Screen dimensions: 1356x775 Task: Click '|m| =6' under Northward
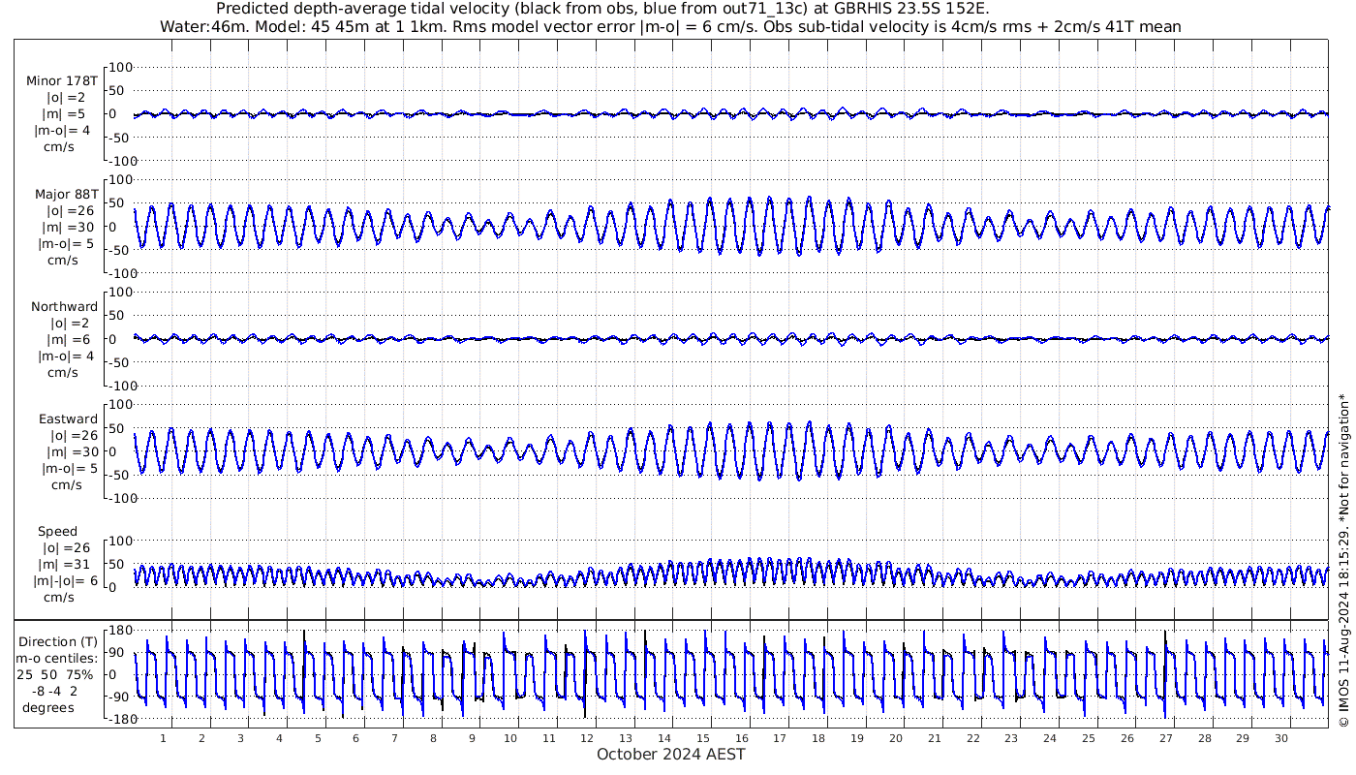pos(67,339)
